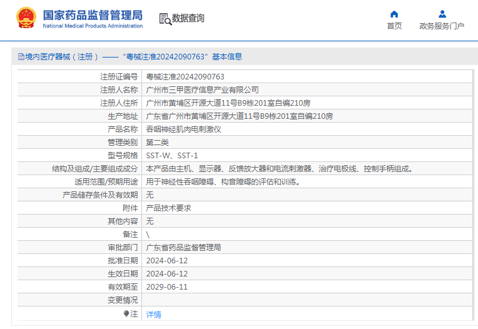This screenshot has width=478, height=329.
Task: Select registration number 粤械注准20242090763 cell
Action: click(x=185, y=77)
